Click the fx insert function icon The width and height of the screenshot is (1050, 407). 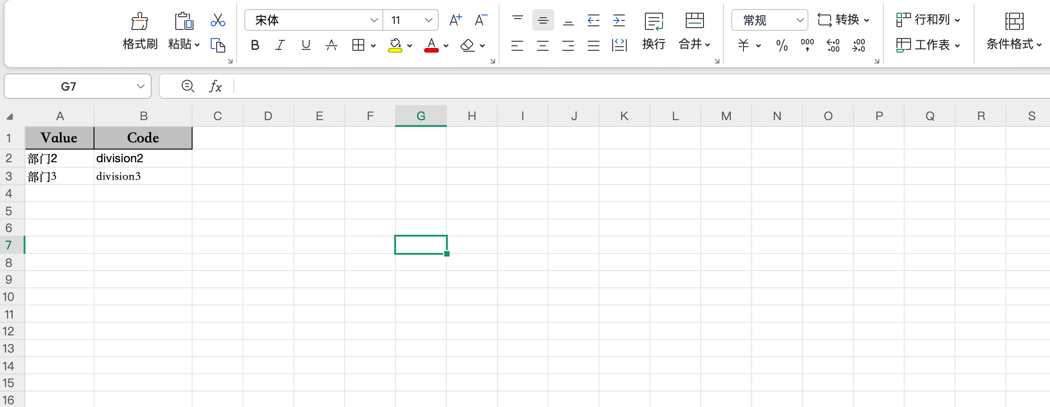click(215, 86)
